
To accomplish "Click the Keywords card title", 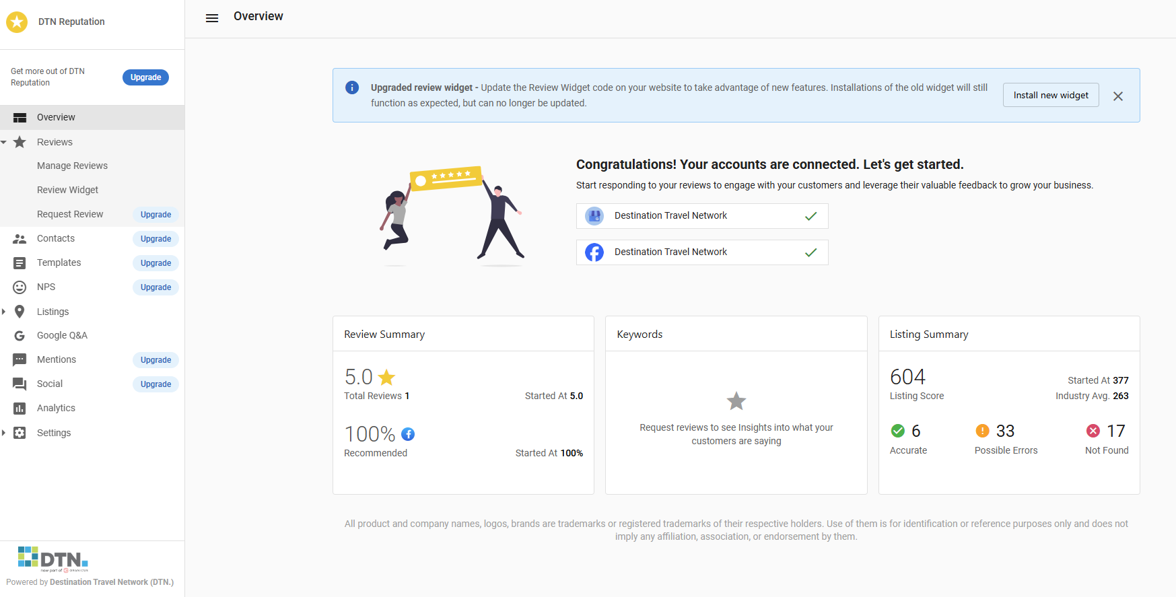I will pyautogui.click(x=639, y=335).
